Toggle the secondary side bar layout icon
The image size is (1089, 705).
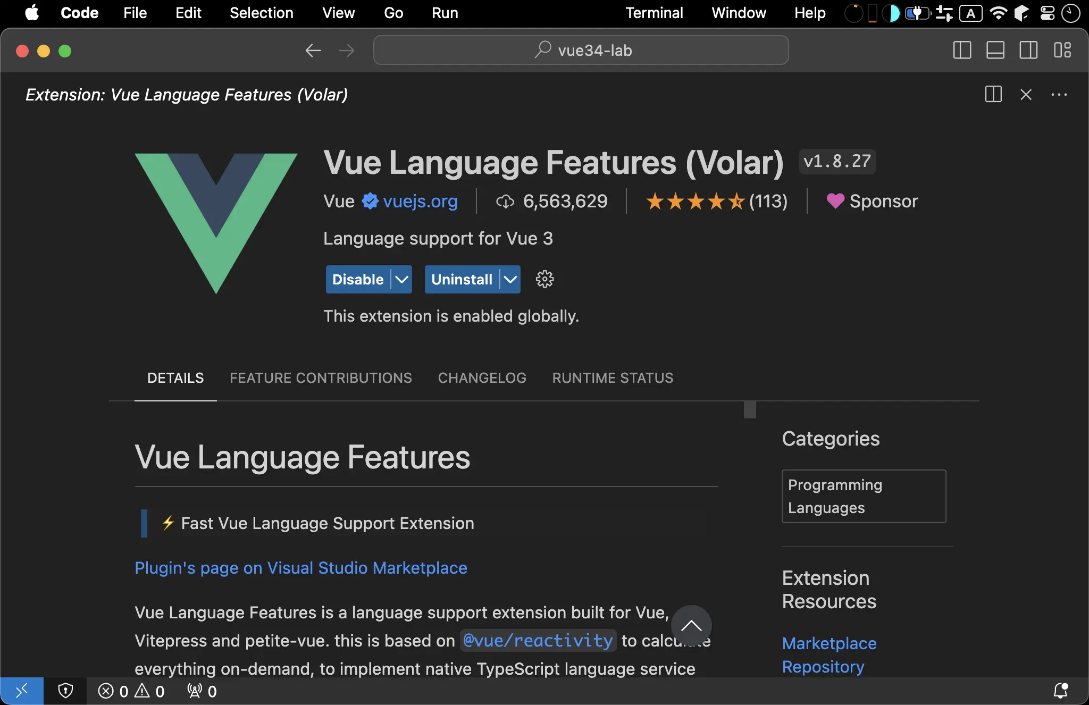(x=1028, y=51)
